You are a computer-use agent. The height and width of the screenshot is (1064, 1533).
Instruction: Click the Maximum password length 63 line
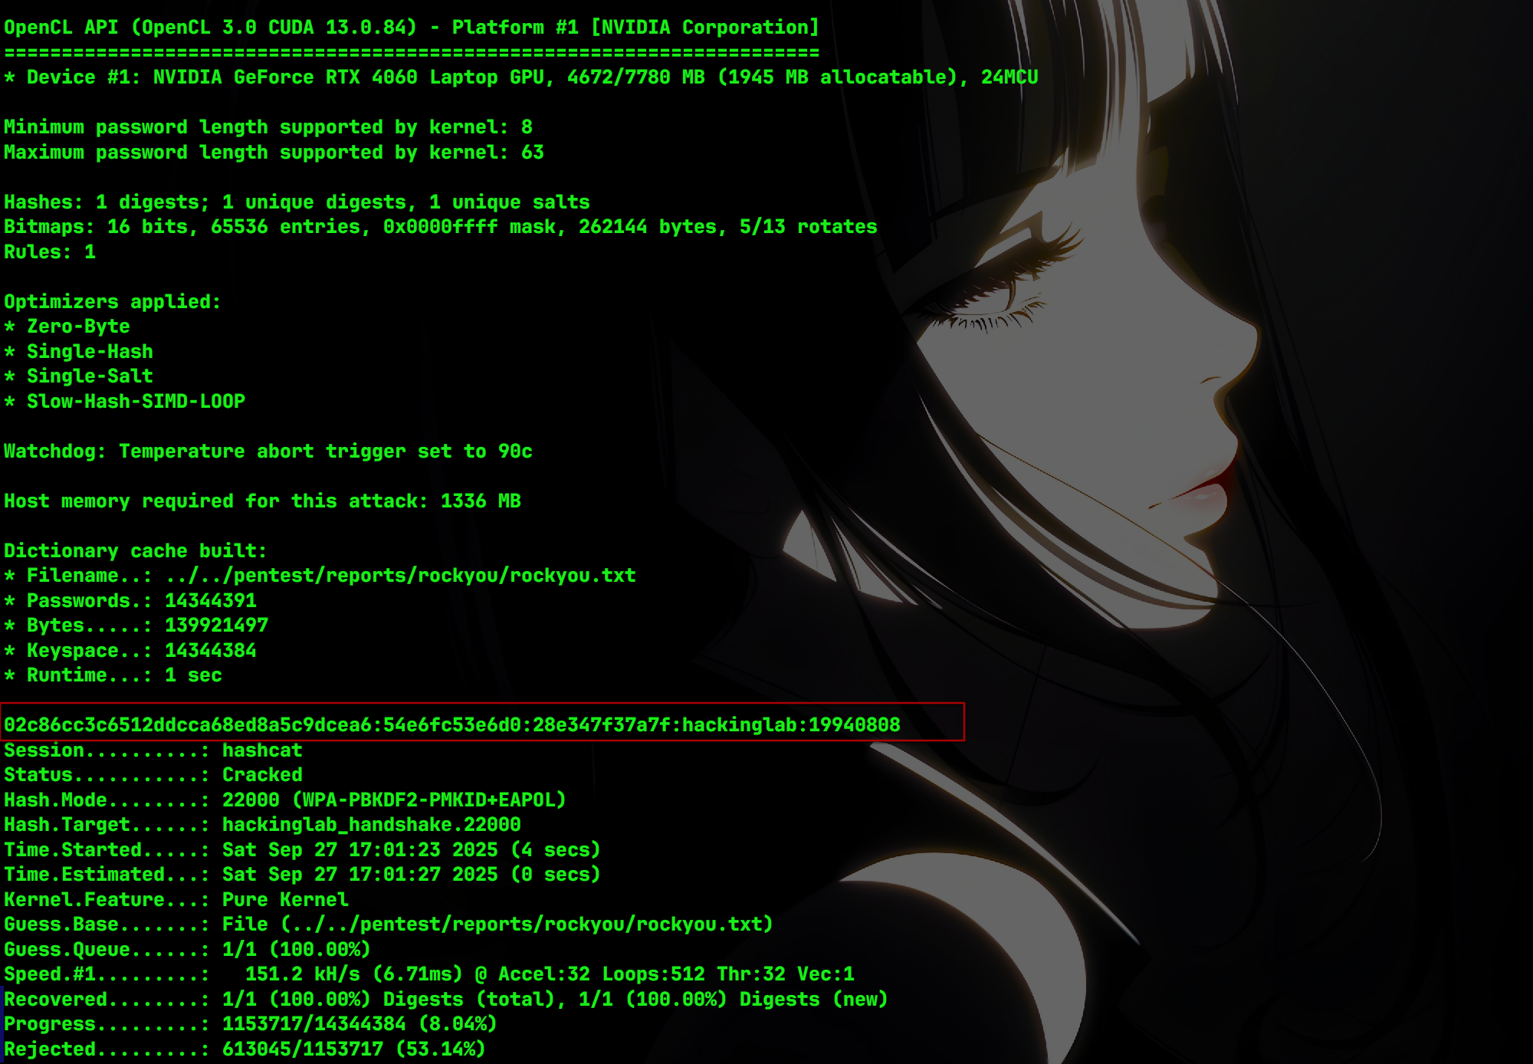[x=274, y=153]
